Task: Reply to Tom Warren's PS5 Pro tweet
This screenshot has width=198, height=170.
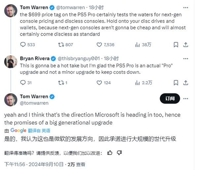Action: point(23,44)
